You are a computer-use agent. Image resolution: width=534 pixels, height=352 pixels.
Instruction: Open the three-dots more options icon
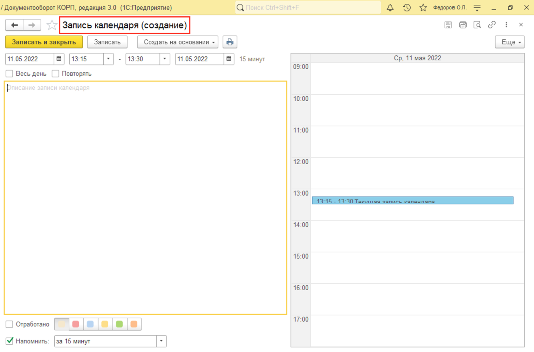point(506,25)
